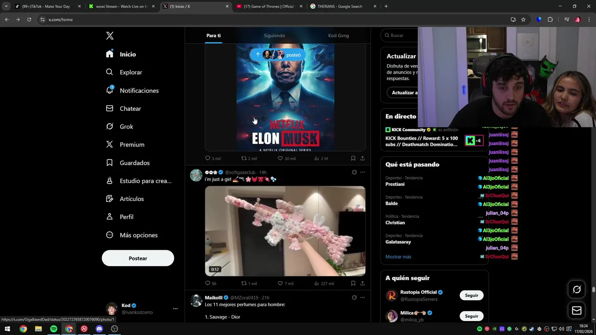Switch to the Siguiendo tab
This screenshot has width=596, height=335.
(274, 35)
